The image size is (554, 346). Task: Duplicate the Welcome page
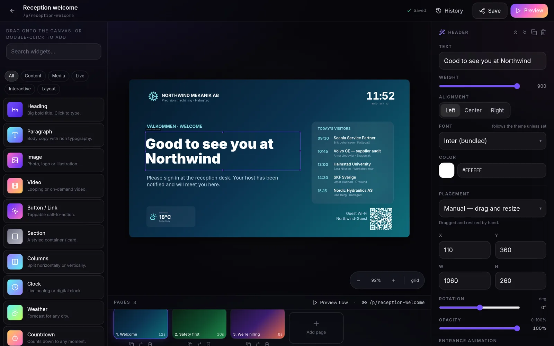pyautogui.click(x=132, y=344)
